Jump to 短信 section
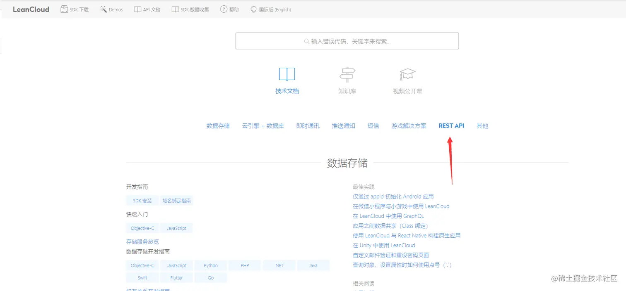This screenshot has width=626, height=291. point(373,126)
